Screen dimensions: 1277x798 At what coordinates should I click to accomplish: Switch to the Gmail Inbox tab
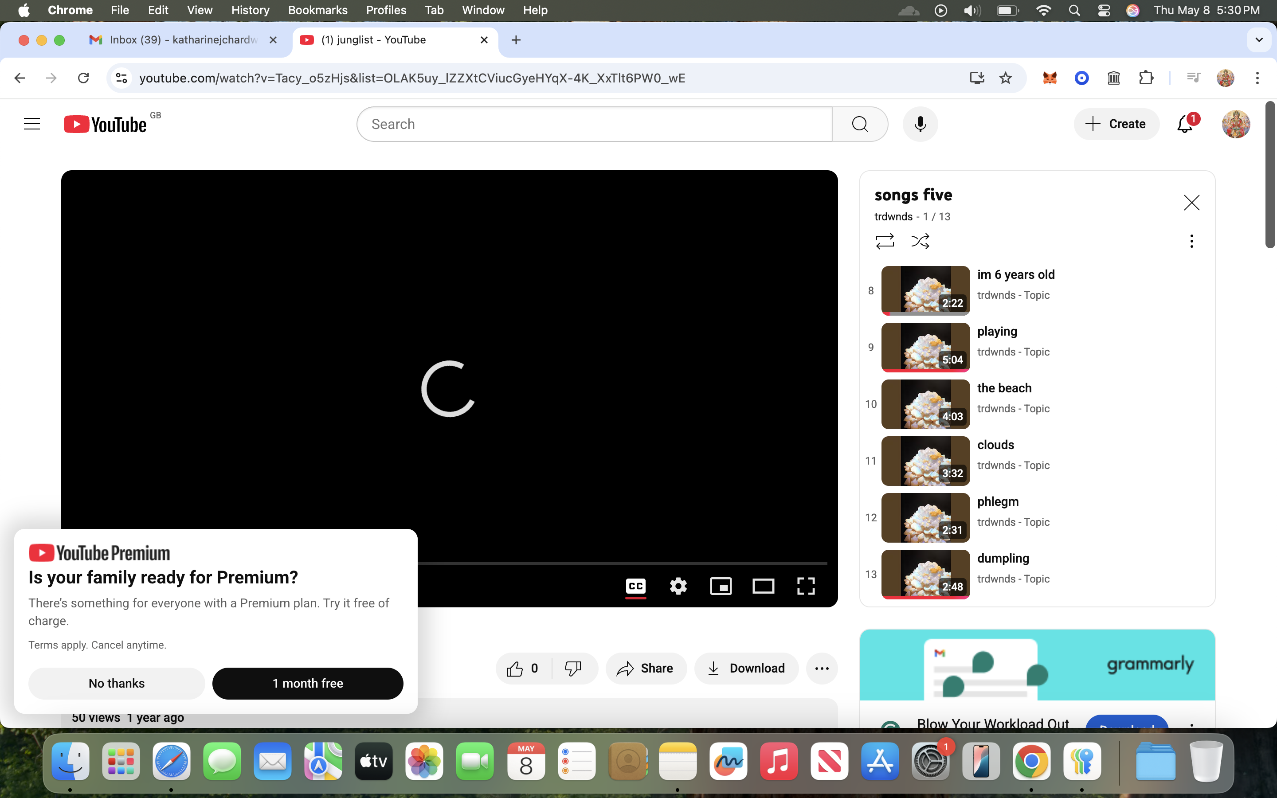[x=183, y=40]
